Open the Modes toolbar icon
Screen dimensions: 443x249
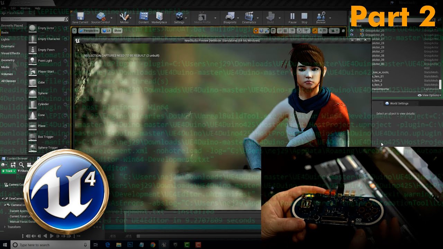(124, 18)
